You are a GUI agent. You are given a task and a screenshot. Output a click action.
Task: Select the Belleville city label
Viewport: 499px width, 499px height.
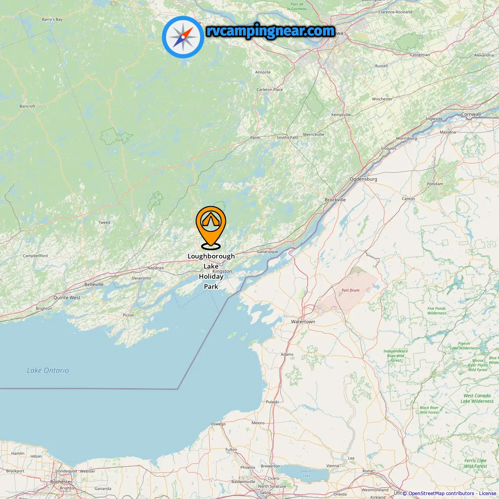coord(94,284)
